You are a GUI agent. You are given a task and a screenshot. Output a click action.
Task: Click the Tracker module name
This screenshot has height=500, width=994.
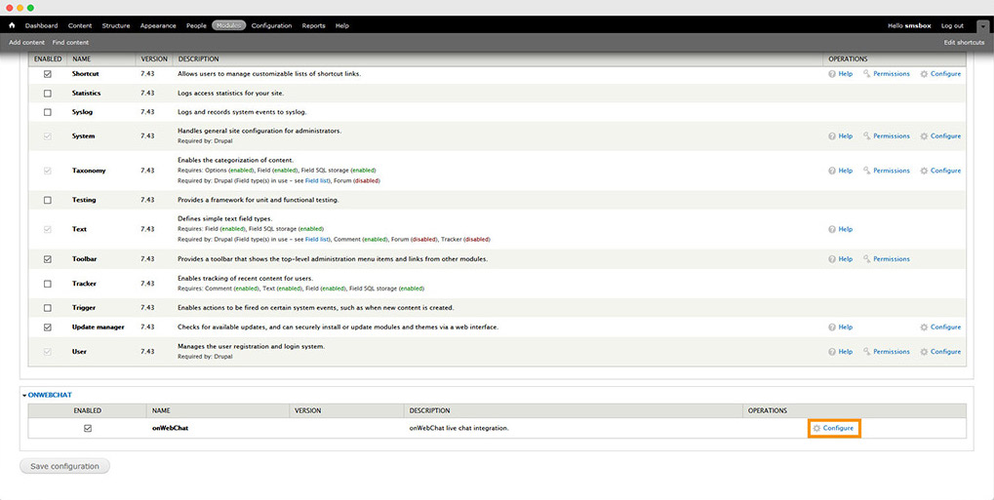pos(84,284)
